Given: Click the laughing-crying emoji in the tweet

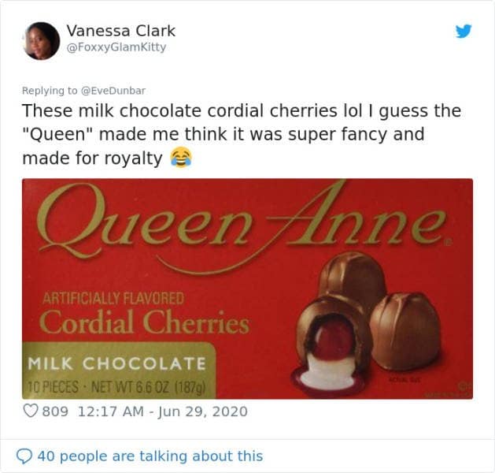Looking at the screenshot, I should coord(181,158).
